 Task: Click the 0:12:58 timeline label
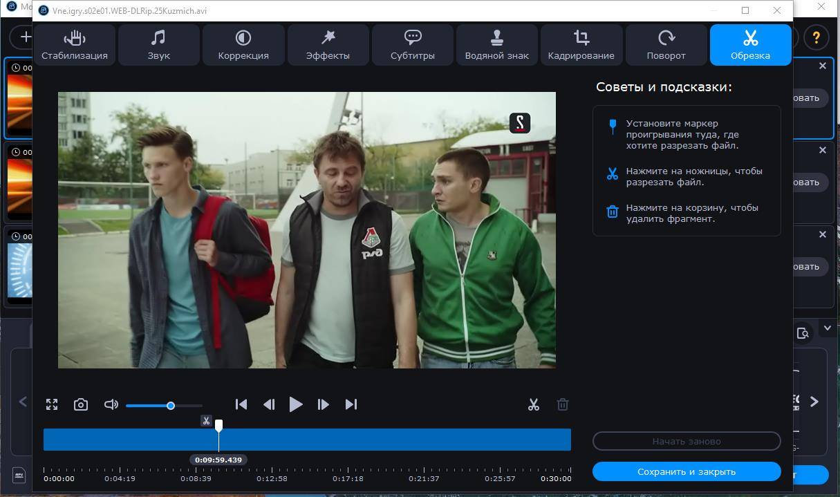click(x=272, y=478)
